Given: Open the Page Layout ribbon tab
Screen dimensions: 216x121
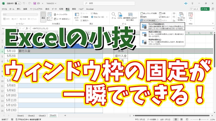Looking at the screenshot, I should tap(36, 9).
